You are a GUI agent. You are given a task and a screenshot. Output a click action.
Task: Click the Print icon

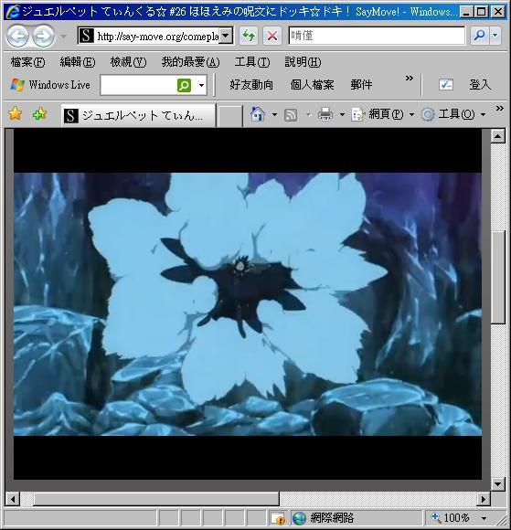325,114
